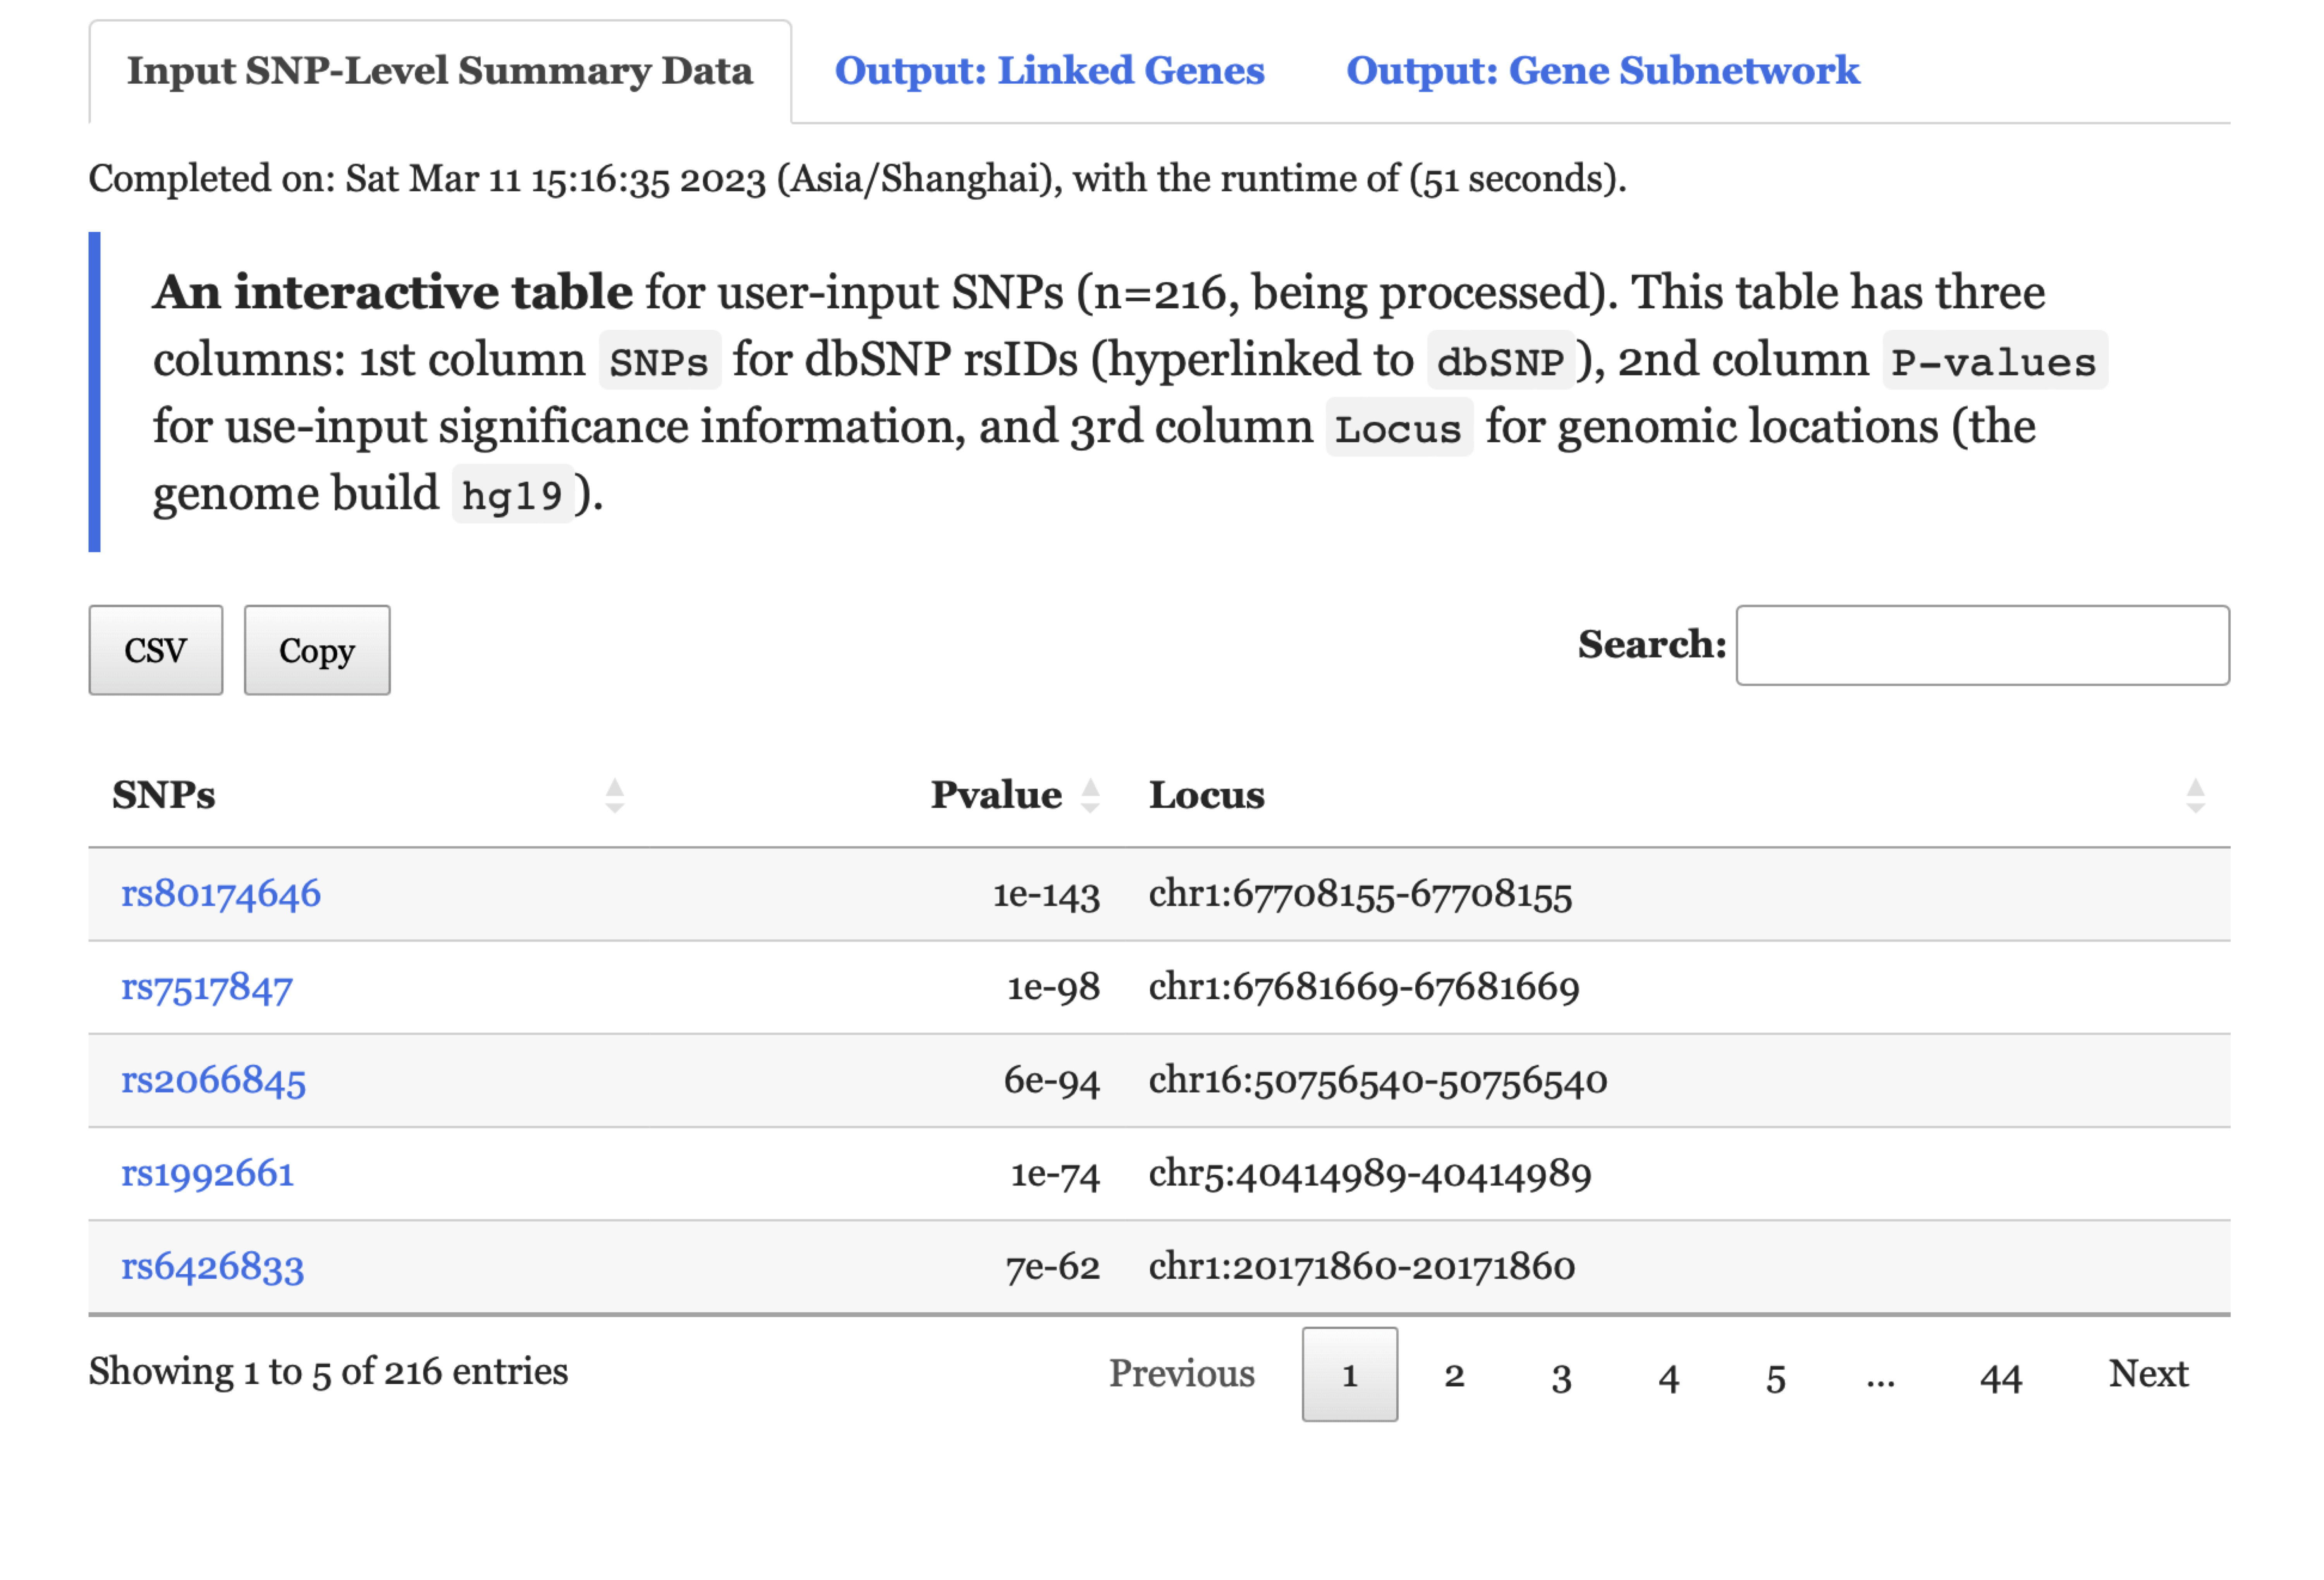
Task: Download table with CSV button
Action: point(155,650)
